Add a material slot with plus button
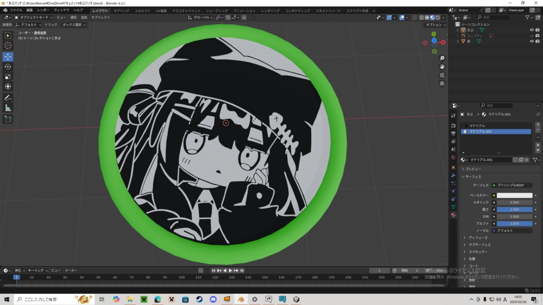Viewport: 543px width, 305px height. [538, 124]
